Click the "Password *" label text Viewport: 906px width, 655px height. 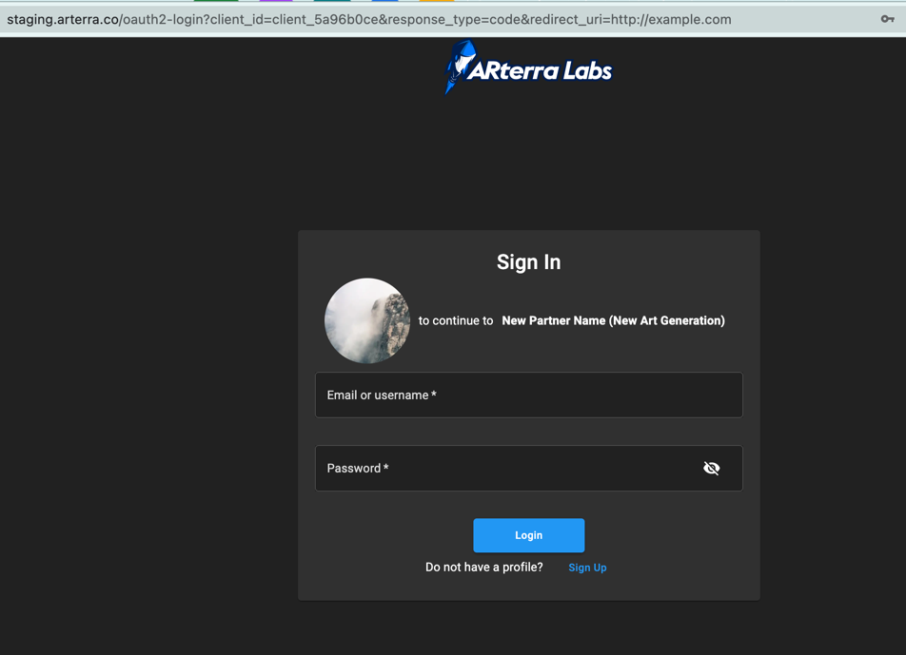tap(358, 469)
